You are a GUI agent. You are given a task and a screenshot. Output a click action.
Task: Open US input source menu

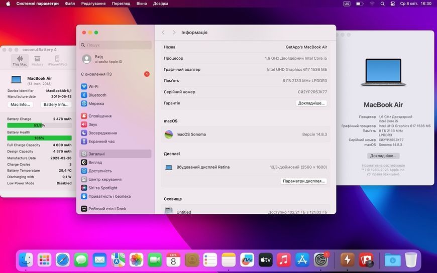347,4
